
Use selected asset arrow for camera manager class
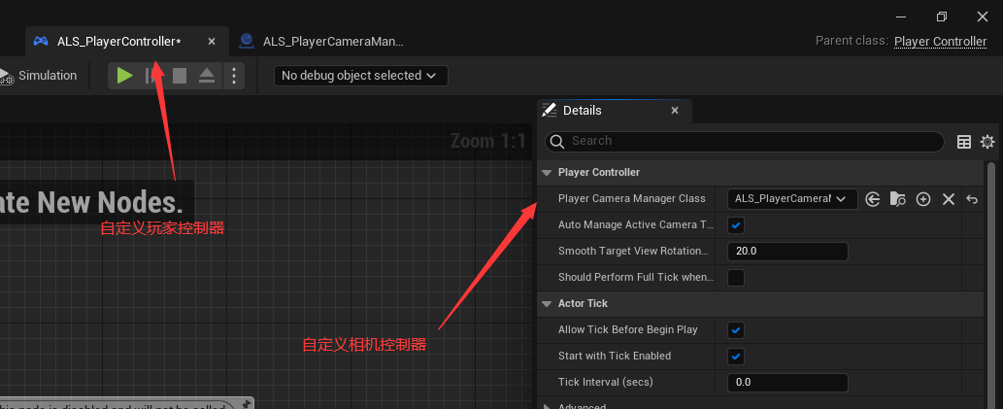[873, 199]
